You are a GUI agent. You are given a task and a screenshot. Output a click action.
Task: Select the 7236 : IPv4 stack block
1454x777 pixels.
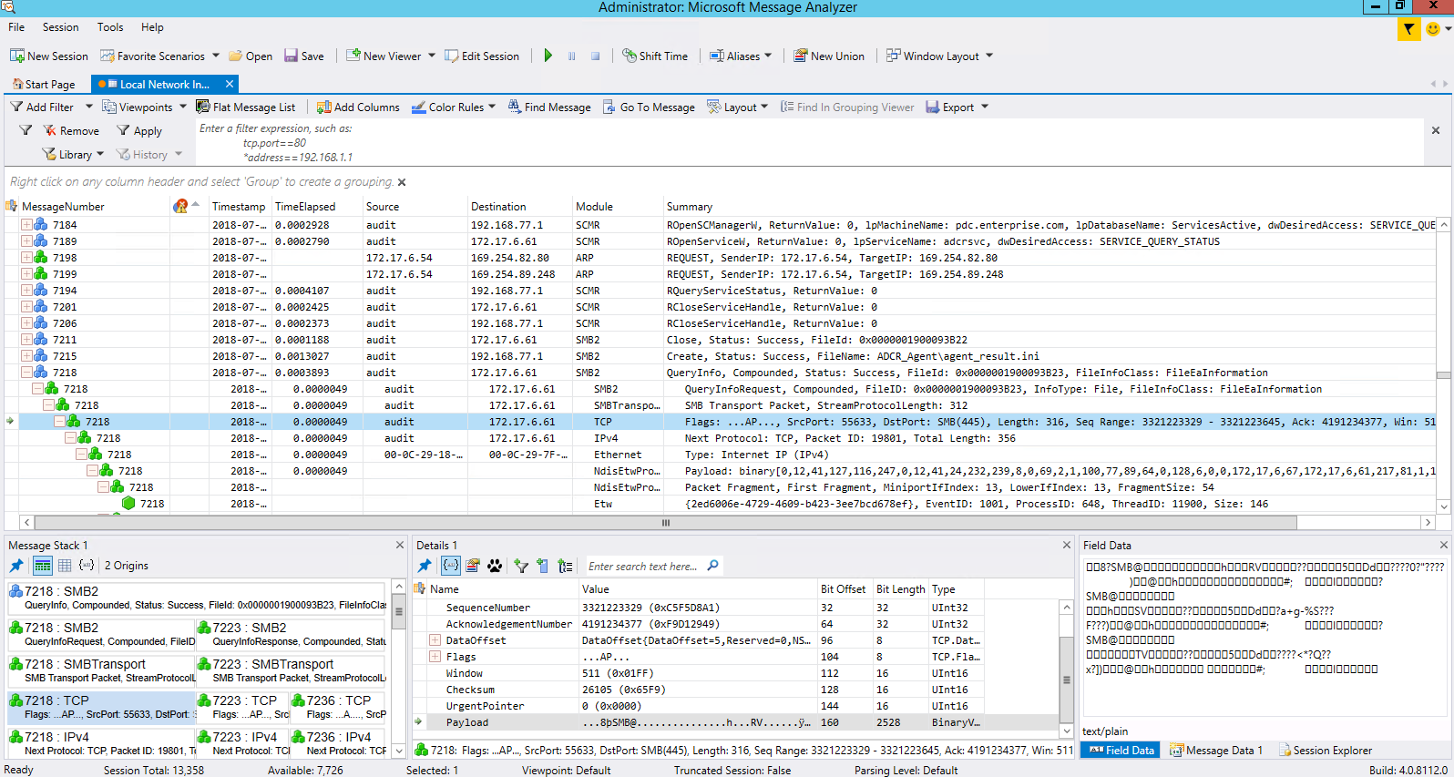tap(339, 743)
